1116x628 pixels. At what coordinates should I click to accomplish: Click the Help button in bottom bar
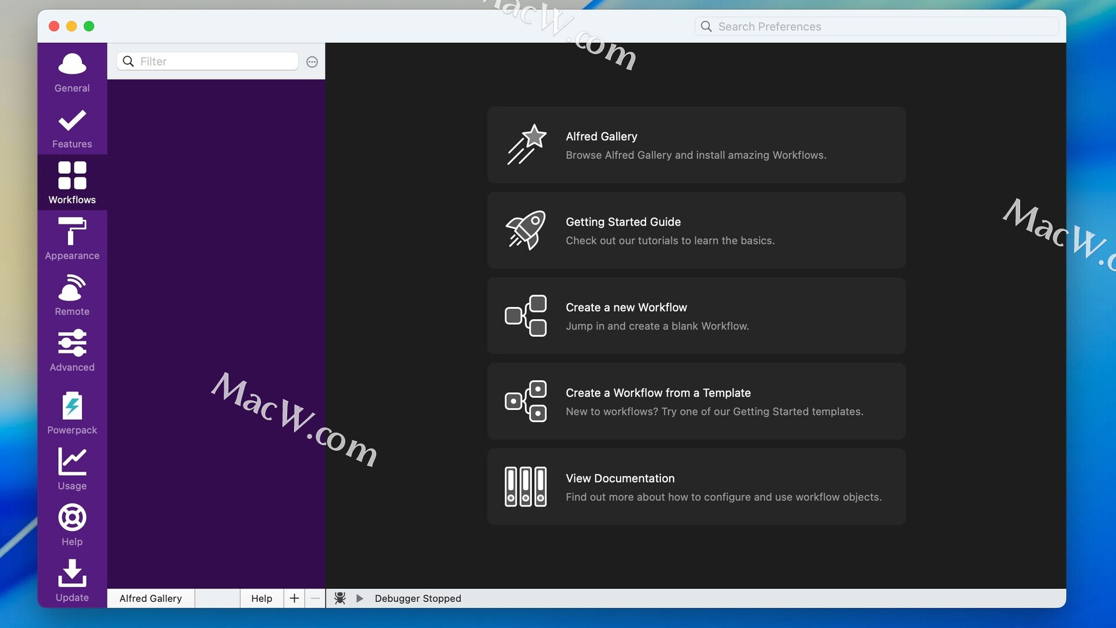[262, 598]
